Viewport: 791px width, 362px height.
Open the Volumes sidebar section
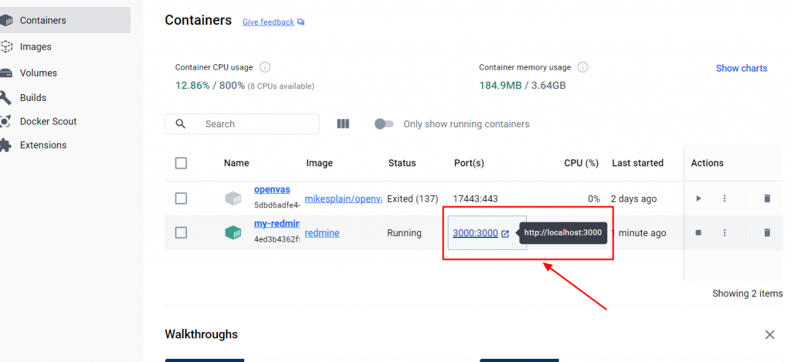tap(39, 73)
